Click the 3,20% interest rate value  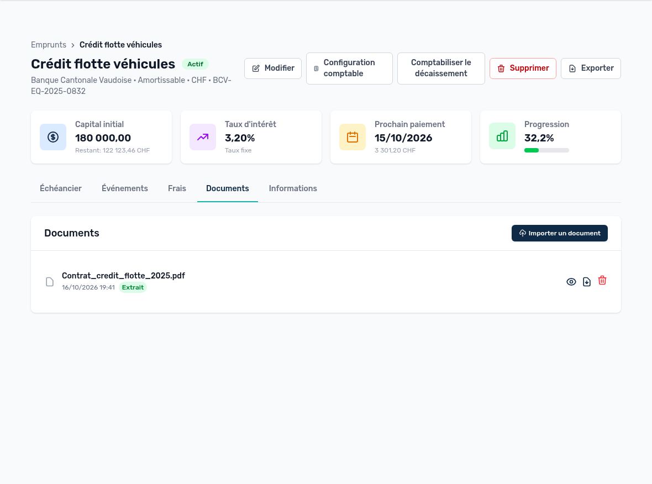(x=240, y=138)
